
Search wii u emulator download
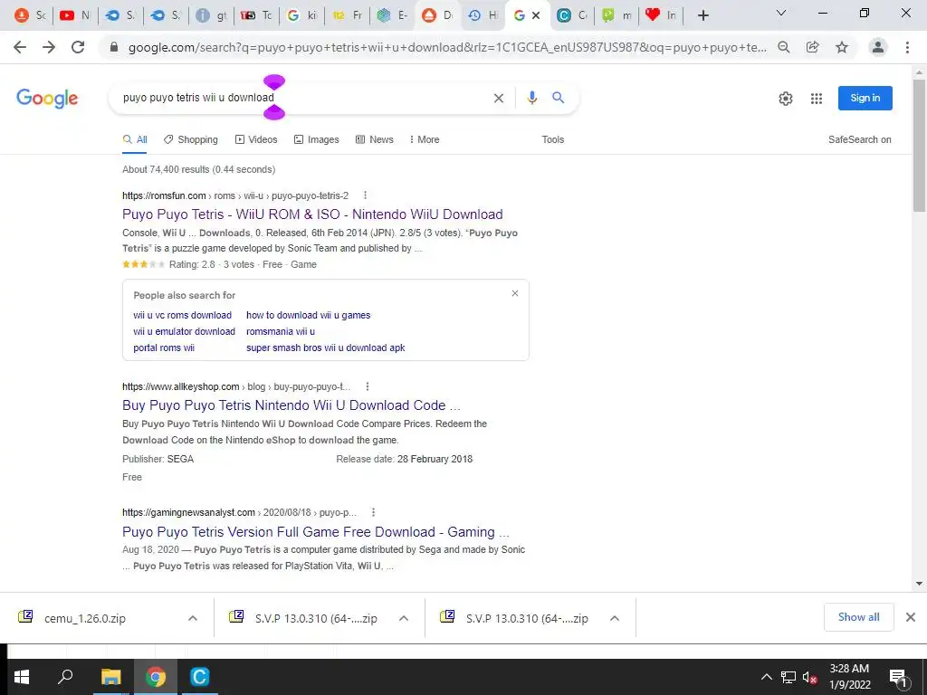[184, 331]
